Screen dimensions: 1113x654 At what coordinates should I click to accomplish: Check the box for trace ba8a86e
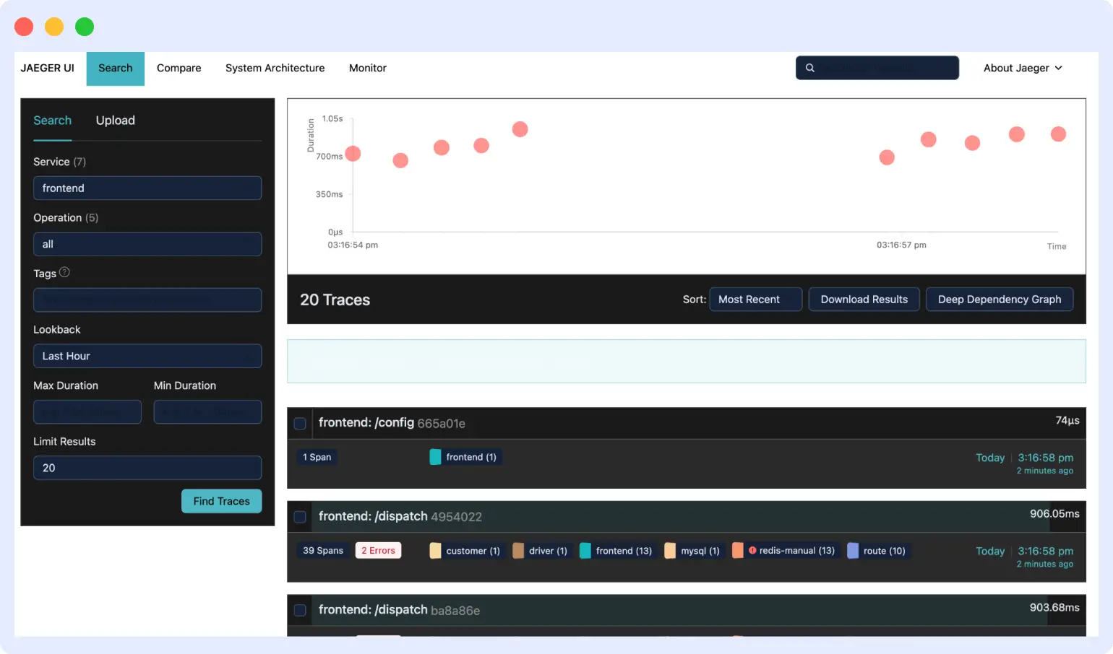click(x=300, y=611)
